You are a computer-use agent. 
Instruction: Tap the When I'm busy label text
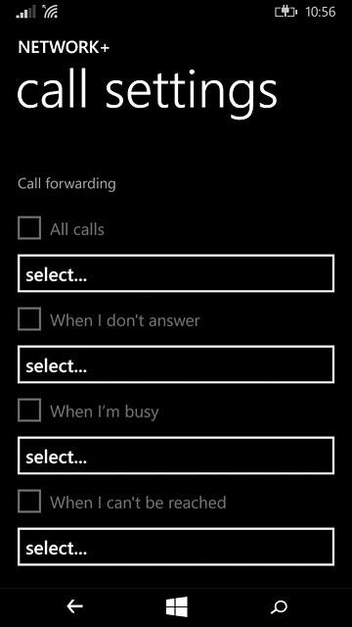coord(105,411)
